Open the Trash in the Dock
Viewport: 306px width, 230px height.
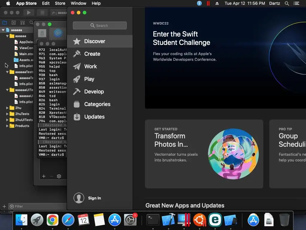(284, 220)
